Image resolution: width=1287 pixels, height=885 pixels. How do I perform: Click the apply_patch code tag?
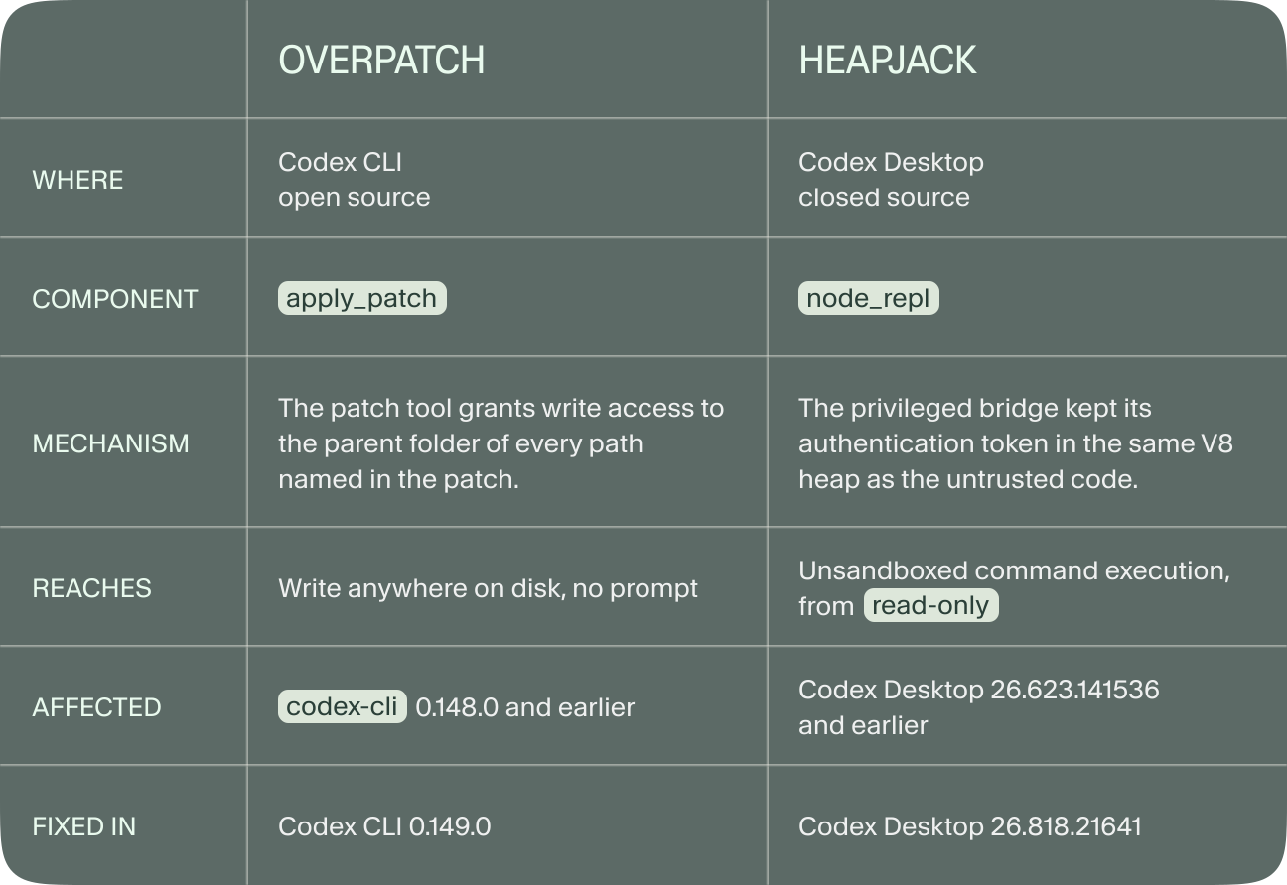pos(362,298)
